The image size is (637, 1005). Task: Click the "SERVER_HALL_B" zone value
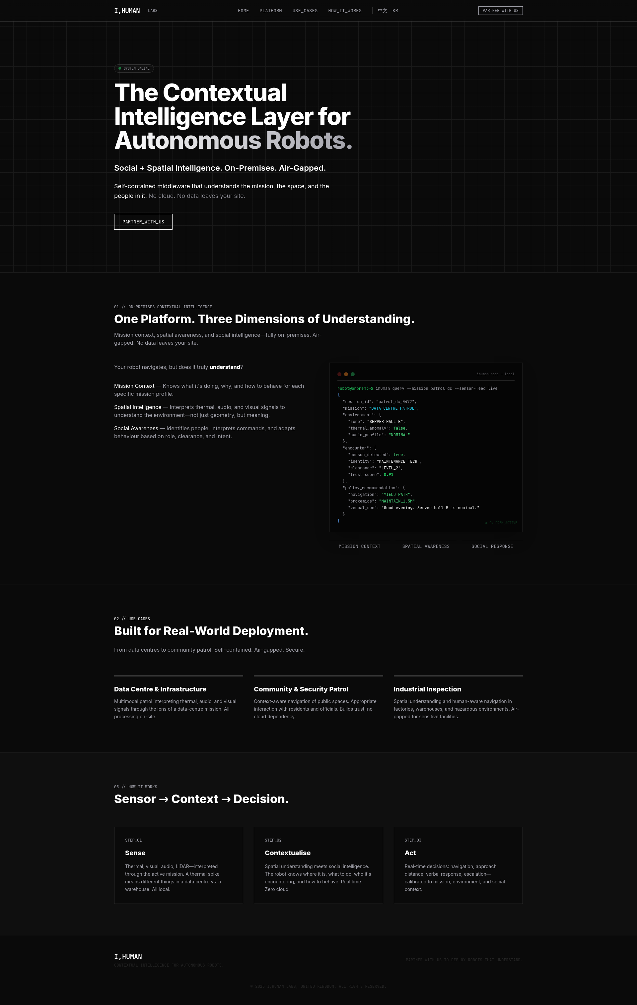coord(385,422)
